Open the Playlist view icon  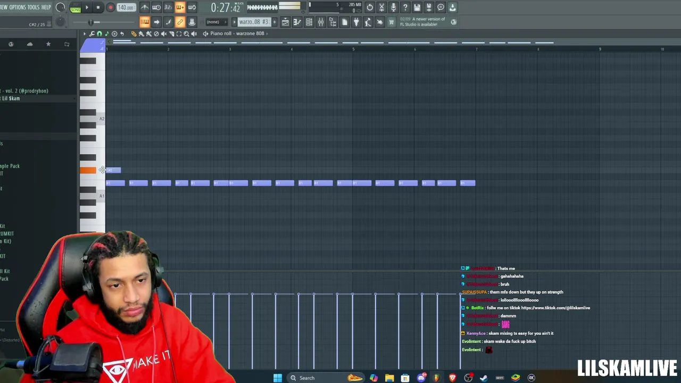285,22
